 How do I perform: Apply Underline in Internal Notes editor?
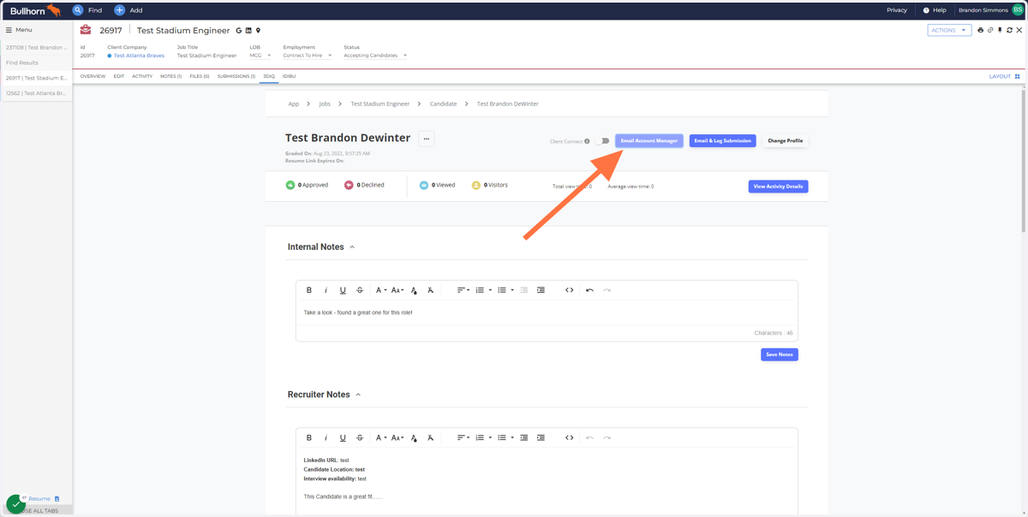343,290
